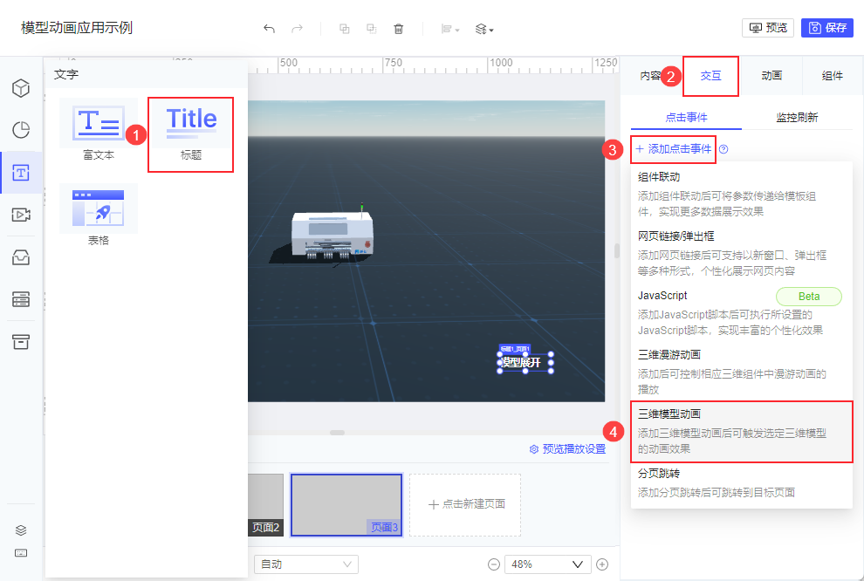This screenshot has width=864, height=581.
Task: Open the video media sidebar icon
Action: point(21,215)
